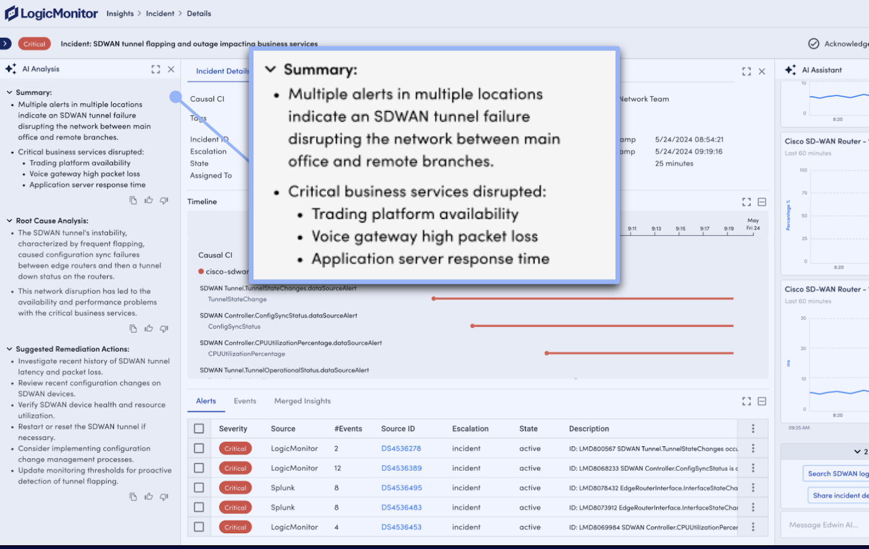Collapse the Summary section in AI Analysis
869x549 pixels.
[9, 92]
